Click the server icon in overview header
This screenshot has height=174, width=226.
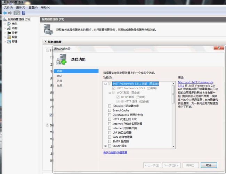coord(48,30)
